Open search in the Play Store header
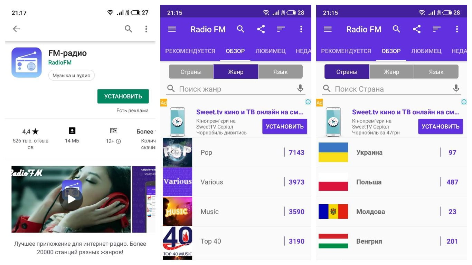 coord(128,29)
